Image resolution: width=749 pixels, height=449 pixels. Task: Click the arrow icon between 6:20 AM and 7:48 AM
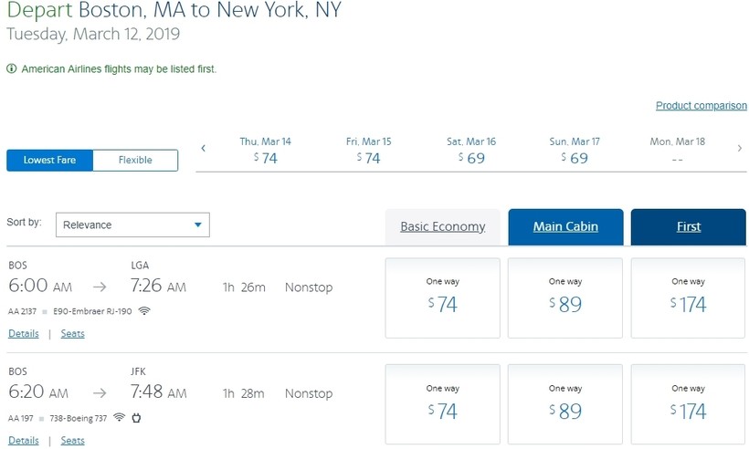point(100,393)
